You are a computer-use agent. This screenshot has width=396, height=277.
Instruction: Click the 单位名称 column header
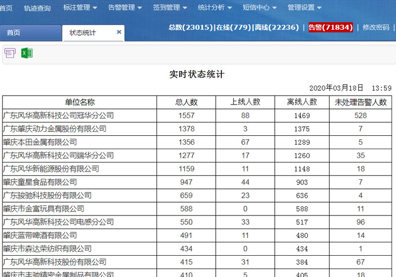click(x=80, y=102)
